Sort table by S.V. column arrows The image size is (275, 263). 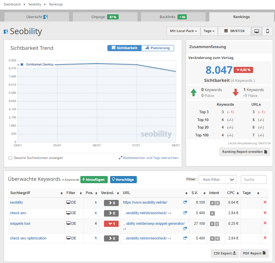click(205, 193)
